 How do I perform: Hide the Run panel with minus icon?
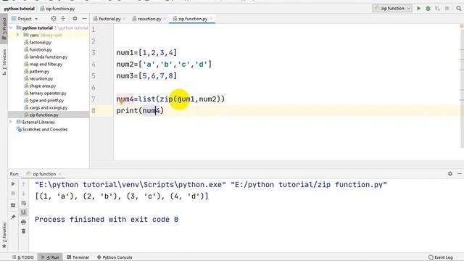(460, 174)
